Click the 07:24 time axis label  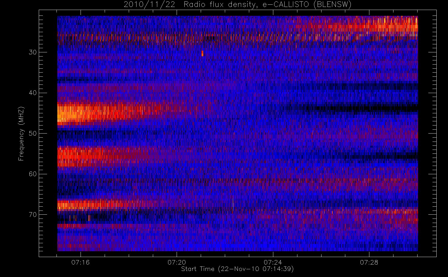(273, 262)
